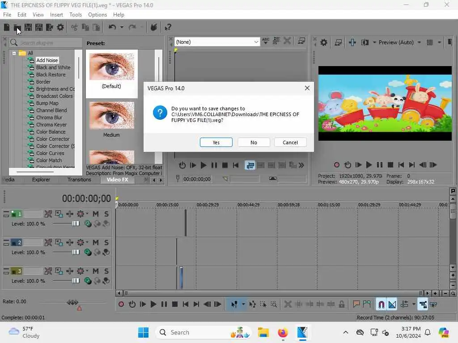Screen dimensions: 458x343
Task: Select Color Curves in plug-in list
Action: tap(50, 153)
